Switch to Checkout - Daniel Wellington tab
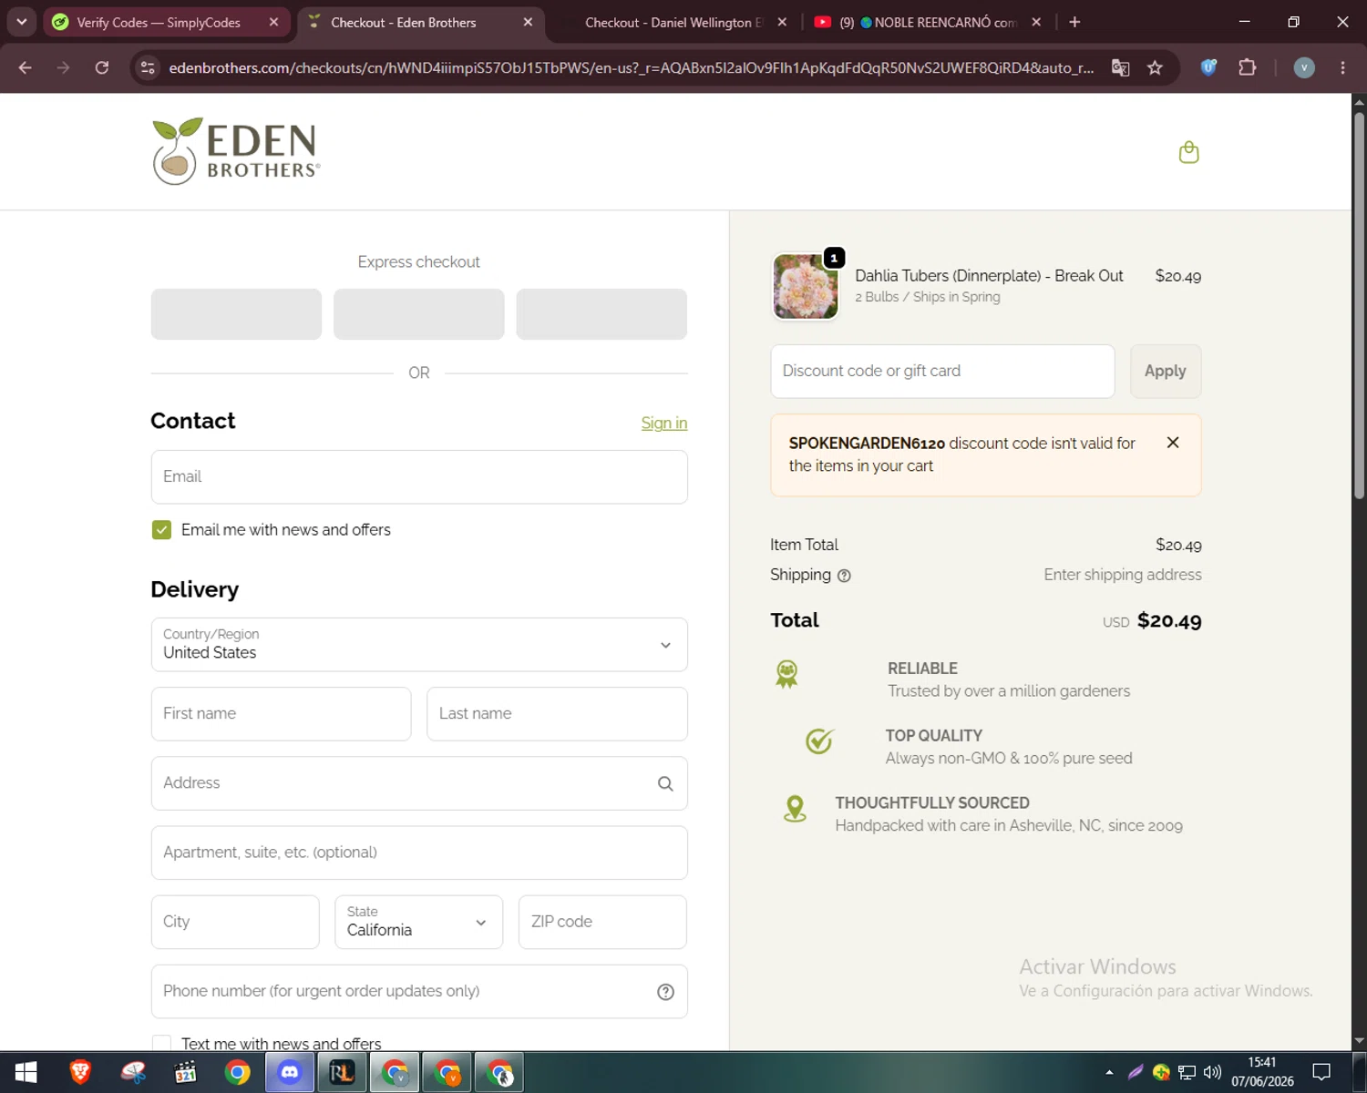 (673, 22)
